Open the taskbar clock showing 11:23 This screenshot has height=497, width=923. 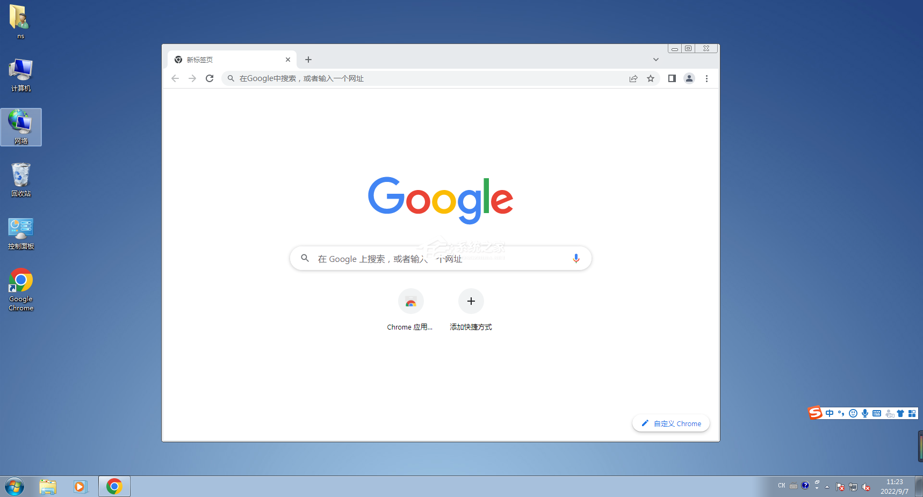click(x=895, y=487)
